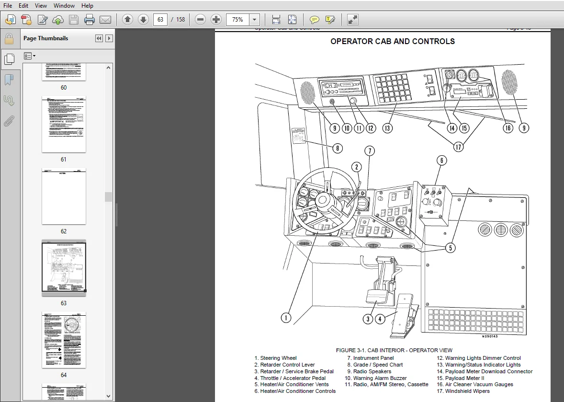Click legend item 13. Warning/Status Indicator Lights

479,365
